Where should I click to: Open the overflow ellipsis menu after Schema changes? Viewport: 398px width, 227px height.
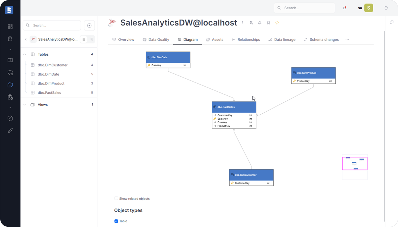coord(347,39)
